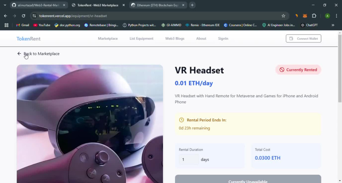Open a new browser tab
Image resolution: width=342 pixels, height=183 pixels.
pos(192,5)
